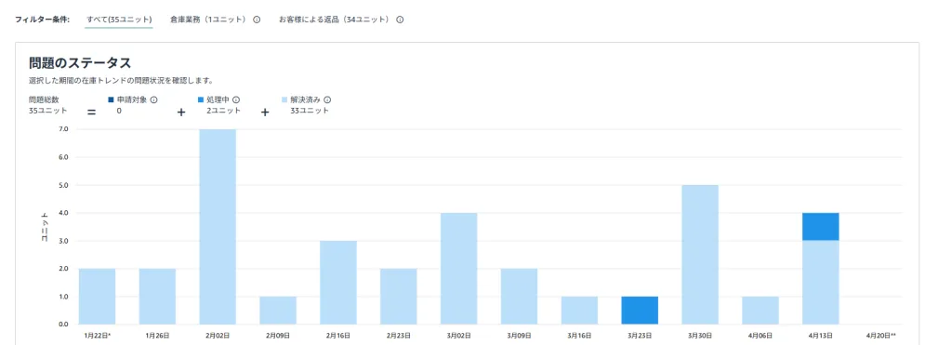Select the bar for 2月23日
This screenshot has height=345, width=952.
point(398,297)
